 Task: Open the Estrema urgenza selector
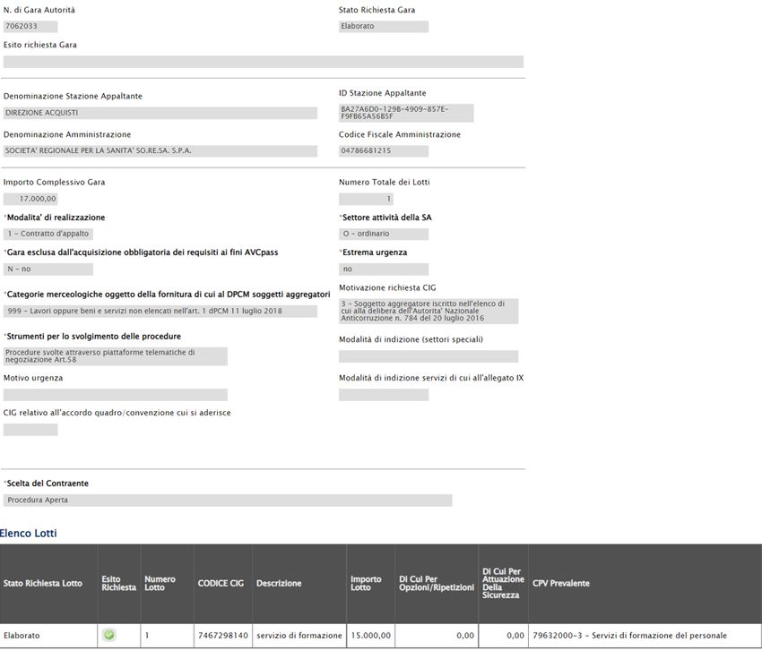coord(383,269)
